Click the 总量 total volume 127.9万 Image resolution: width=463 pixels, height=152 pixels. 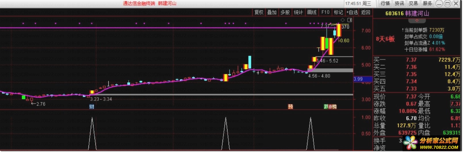[x=407, y=126]
